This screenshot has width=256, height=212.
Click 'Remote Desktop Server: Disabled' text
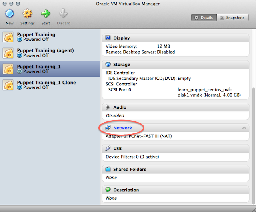tap(140, 52)
